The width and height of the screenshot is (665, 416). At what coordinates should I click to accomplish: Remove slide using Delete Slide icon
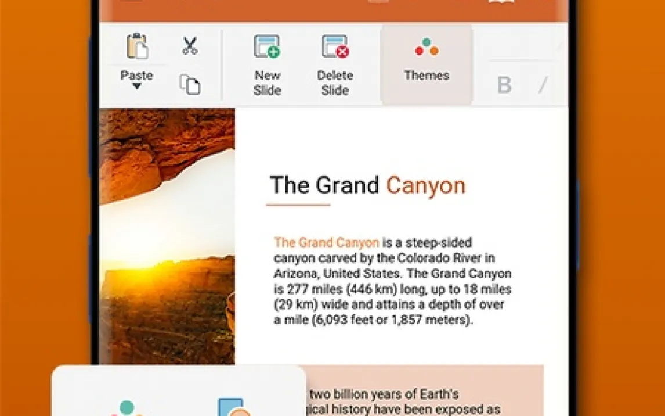coord(335,46)
